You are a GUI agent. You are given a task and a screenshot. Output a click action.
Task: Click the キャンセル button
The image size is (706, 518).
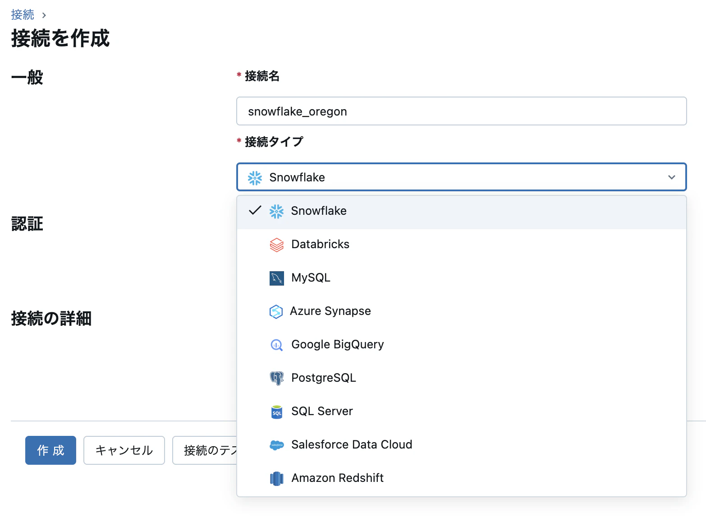124,450
